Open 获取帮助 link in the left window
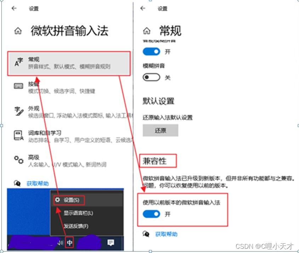The height and width of the screenshot is (253, 299). coord(38,184)
